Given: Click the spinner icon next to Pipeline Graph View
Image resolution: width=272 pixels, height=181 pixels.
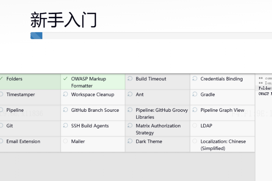Looking at the screenshot, I should pyautogui.click(x=195, y=110).
